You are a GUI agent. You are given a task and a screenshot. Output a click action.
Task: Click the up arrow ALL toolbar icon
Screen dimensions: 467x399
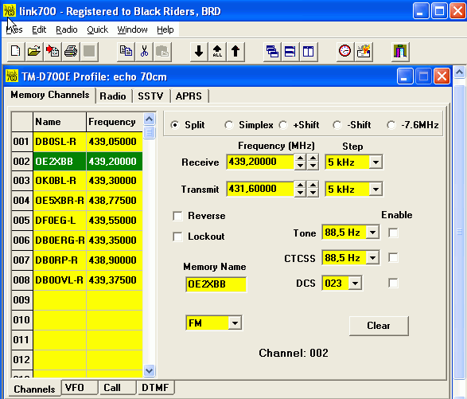217,52
